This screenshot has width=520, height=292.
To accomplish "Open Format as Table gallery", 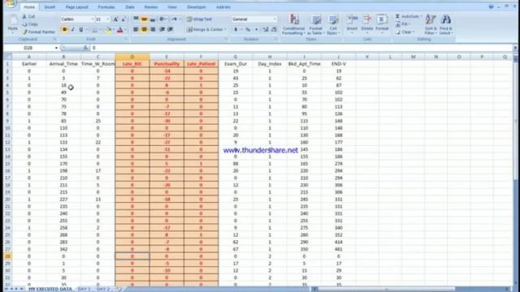I will [x=315, y=24].
